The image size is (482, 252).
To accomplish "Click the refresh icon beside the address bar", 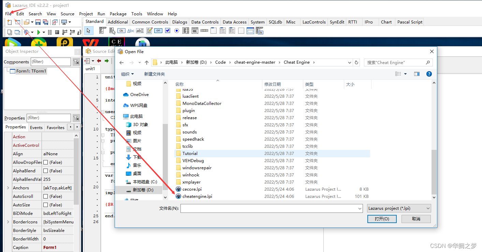I will (x=356, y=62).
